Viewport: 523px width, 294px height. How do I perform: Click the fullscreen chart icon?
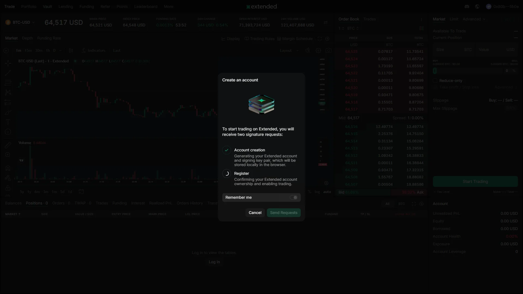(x=320, y=39)
